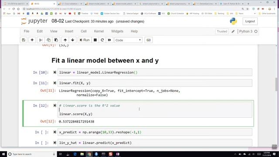Go to the browser home page icon
The height and width of the screenshot is (157, 279).
point(18,9)
